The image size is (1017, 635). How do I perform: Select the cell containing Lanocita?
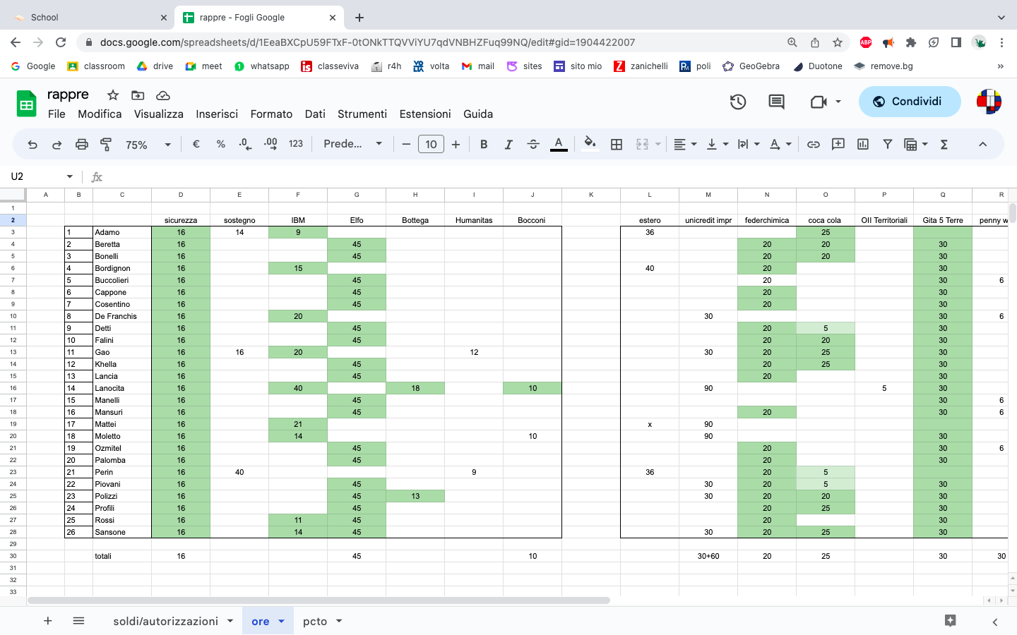click(122, 388)
